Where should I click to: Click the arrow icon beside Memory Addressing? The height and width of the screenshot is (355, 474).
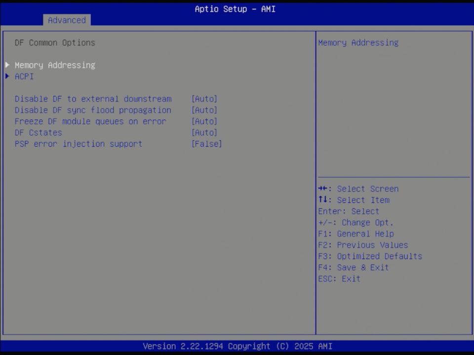click(x=7, y=65)
